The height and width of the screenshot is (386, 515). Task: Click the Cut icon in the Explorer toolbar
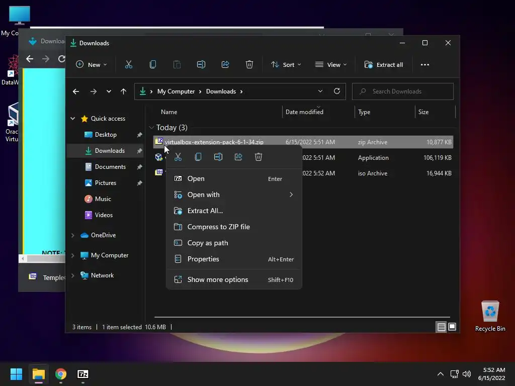click(128, 65)
